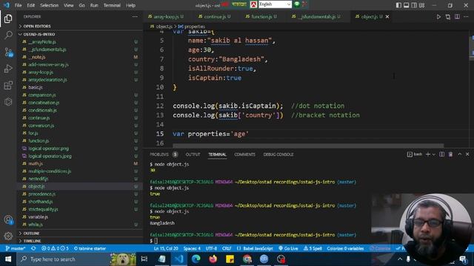Split the terminal with split icon
Viewport: 474px width, 266px height.
[x=441, y=154]
